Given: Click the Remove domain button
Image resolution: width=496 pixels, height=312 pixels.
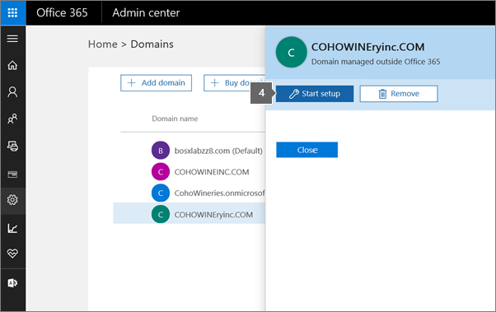Looking at the screenshot, I should click(x=399, y=94).
